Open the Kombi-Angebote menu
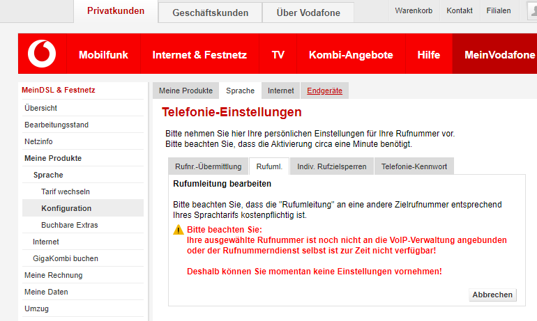This screenshot has height=321, width=537. pos(351,55)
